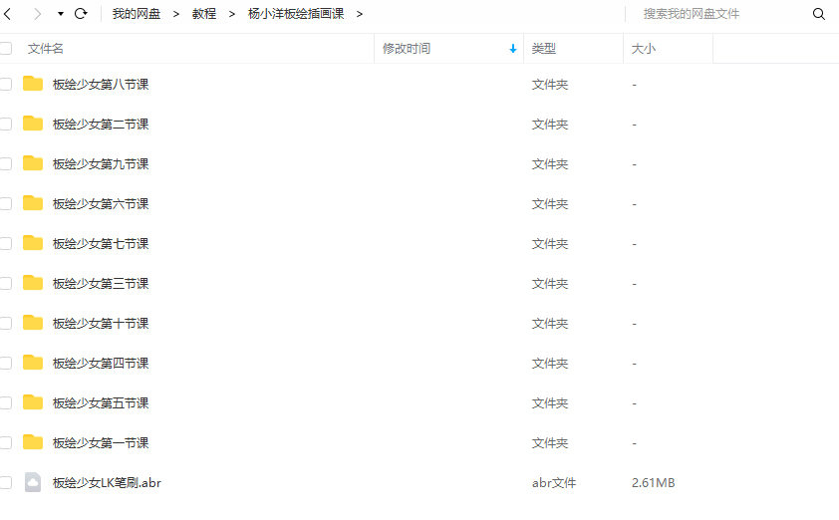Image resolution: width=839 pixels, height=520 pixels.
Task: Check the box for 板绘少女第二节课
Action: (6, 125)
